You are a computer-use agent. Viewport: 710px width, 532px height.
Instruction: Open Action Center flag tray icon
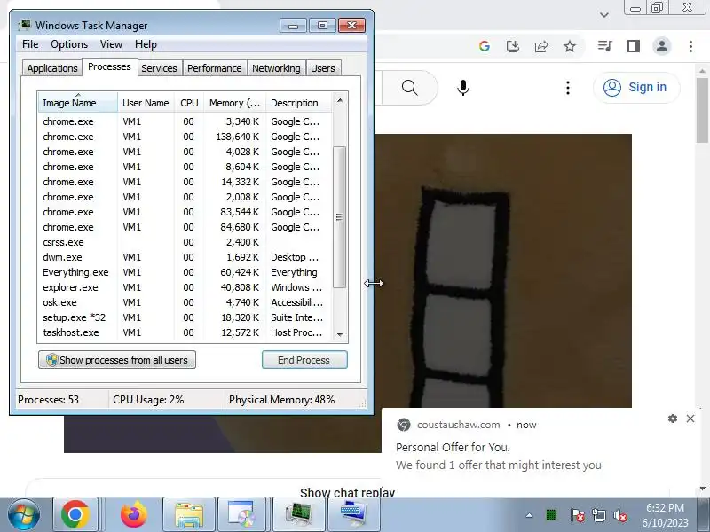coord(577,515)
